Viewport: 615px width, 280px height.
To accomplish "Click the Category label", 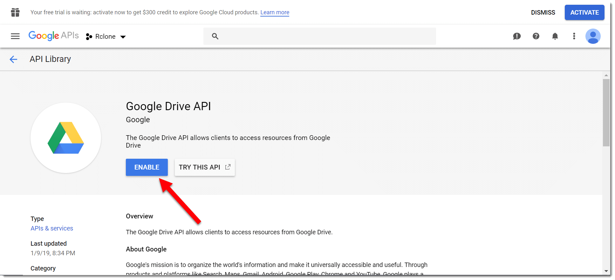I will tap(43, 268).
